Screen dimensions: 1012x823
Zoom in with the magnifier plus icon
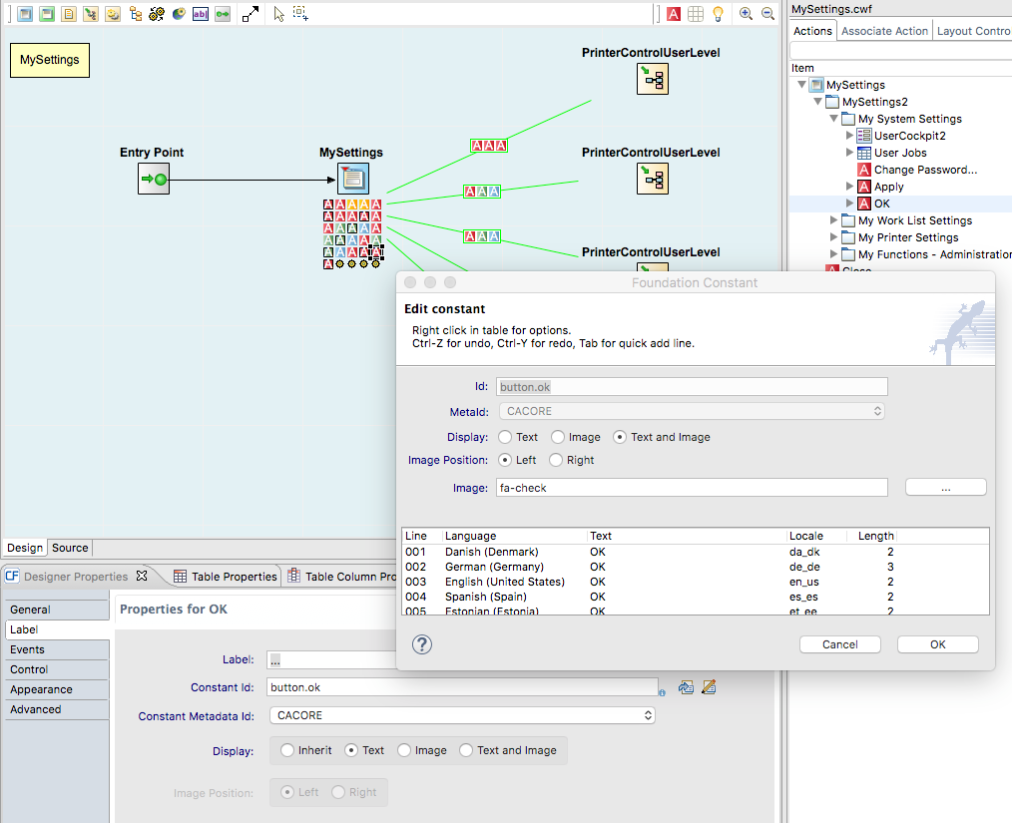pos(747,14)
